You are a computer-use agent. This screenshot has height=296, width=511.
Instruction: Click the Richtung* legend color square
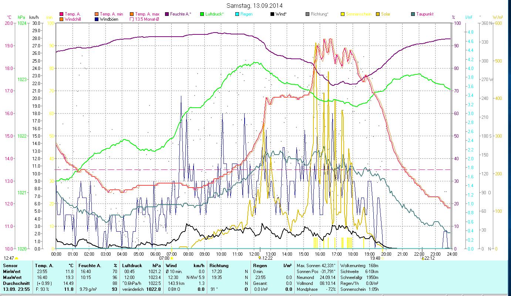tap(307, 14)
